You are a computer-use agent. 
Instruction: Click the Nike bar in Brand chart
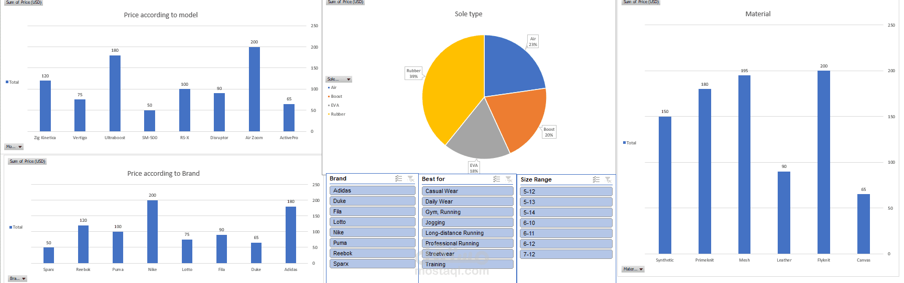pyautogui.click(x=153, y=232)
